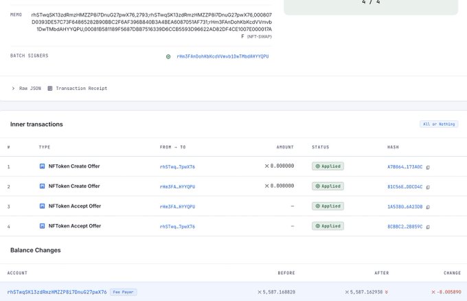Click NFToken Accept Offer text in row 3
This screenshot has height=301, width=467.
click(x=75, y=206)
